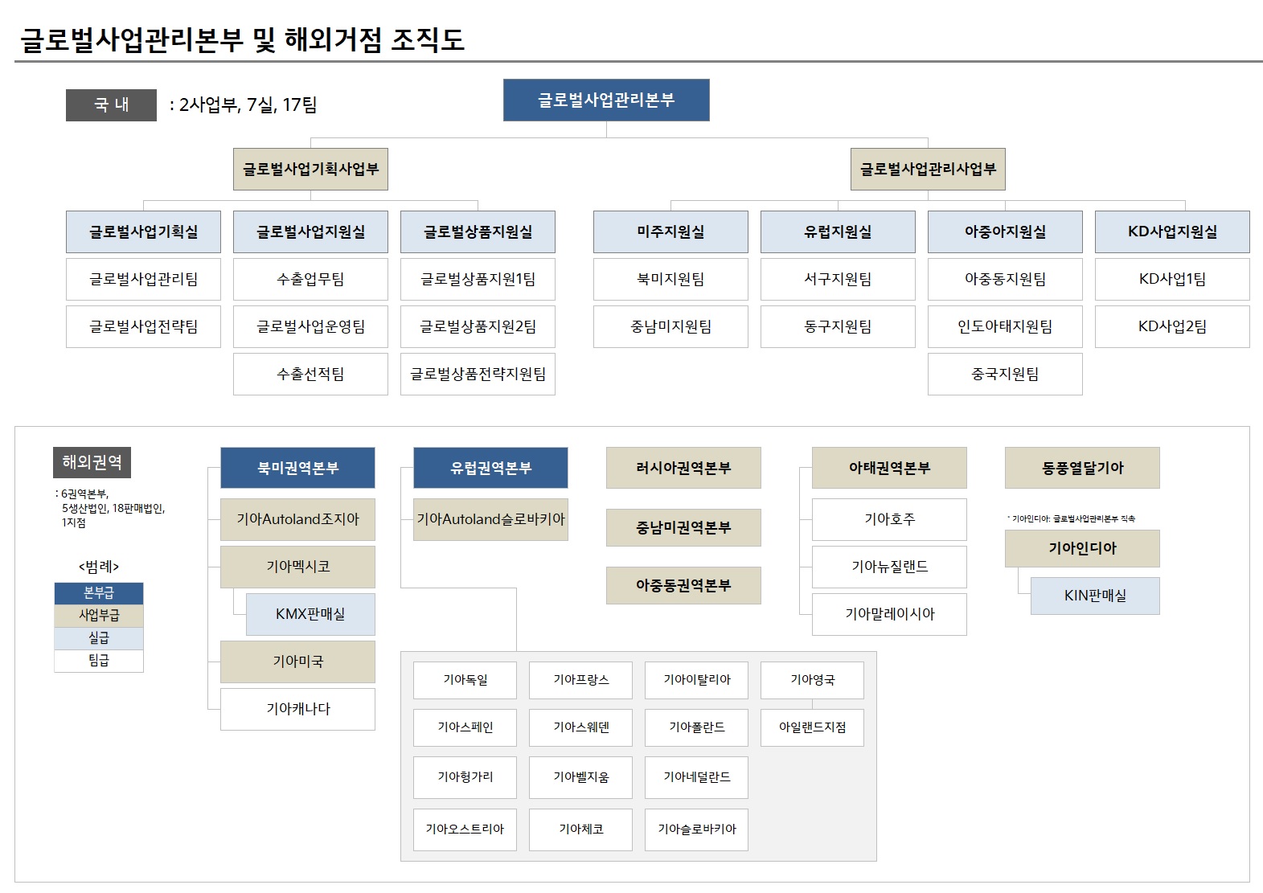Click the 서구지원팀 cell

tap(838, 279)
